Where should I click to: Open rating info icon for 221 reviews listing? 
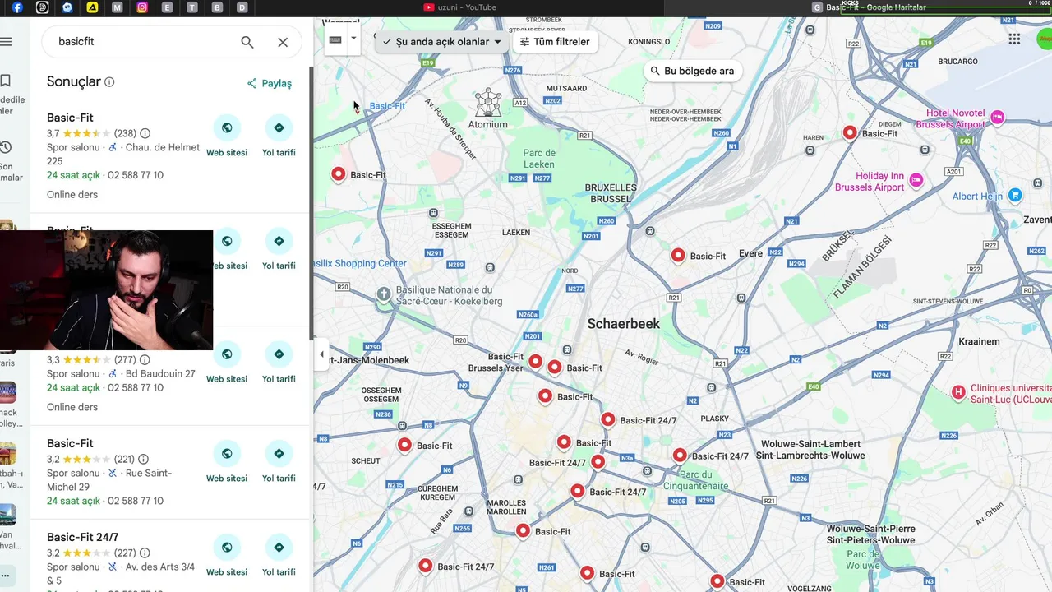tap(143, 459)
